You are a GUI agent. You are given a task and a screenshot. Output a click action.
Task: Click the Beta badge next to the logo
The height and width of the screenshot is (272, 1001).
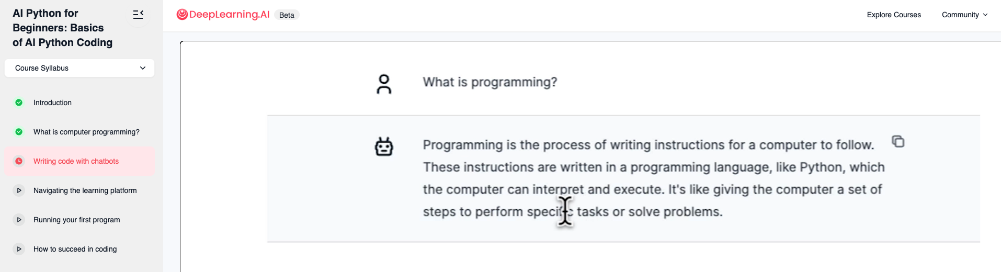tap(287, 15)
